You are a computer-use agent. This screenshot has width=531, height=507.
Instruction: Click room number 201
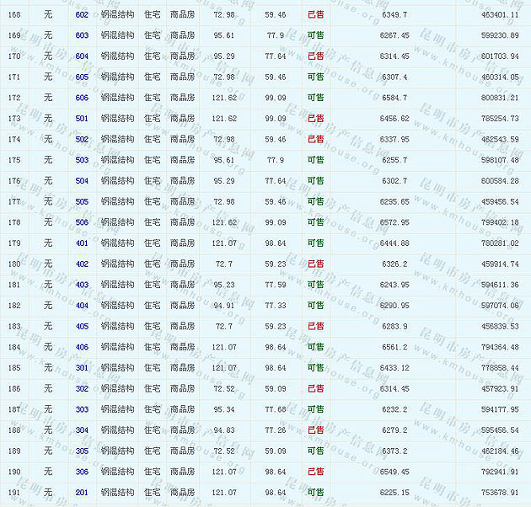click(82, 493)
